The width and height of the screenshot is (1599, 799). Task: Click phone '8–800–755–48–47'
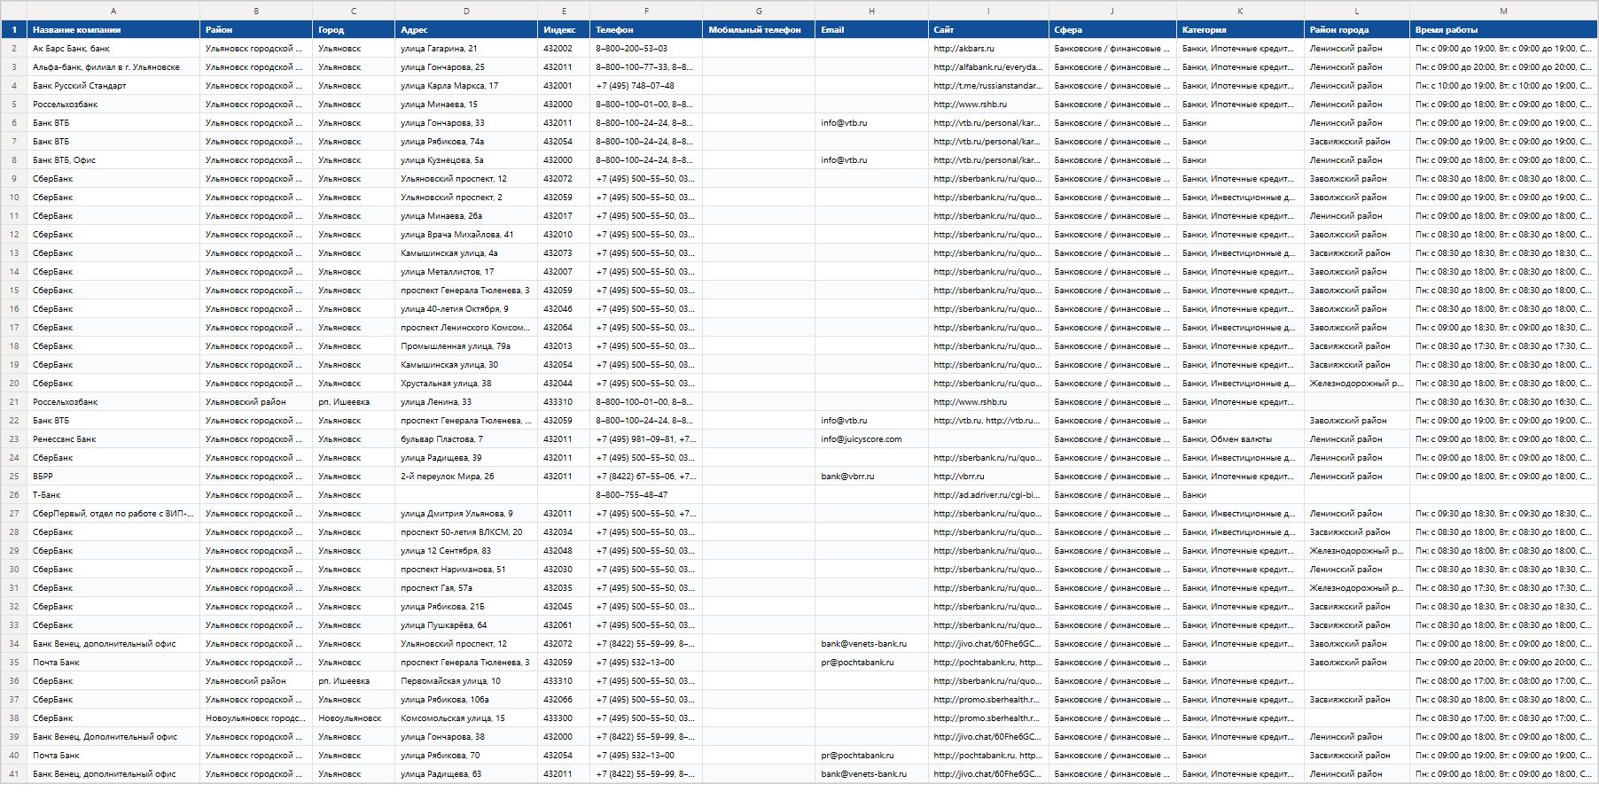(x=646, y=495)
